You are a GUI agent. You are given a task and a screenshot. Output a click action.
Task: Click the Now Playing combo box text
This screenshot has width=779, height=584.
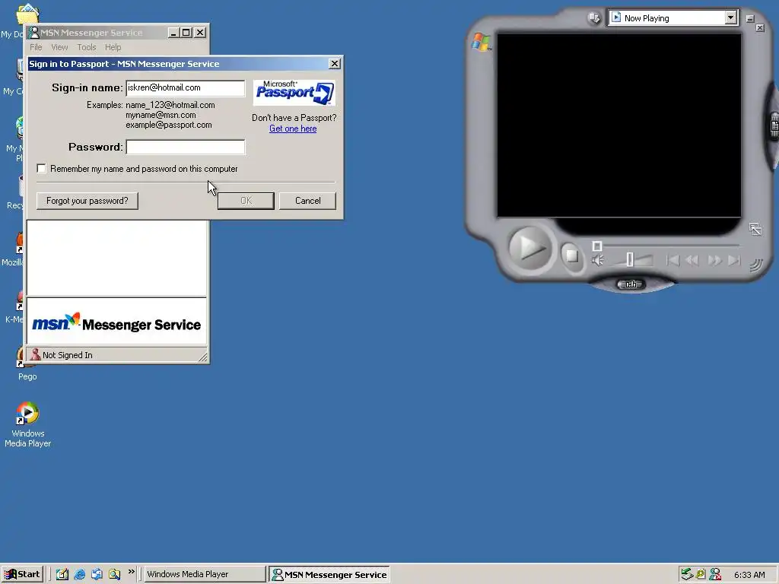point(647,18)
